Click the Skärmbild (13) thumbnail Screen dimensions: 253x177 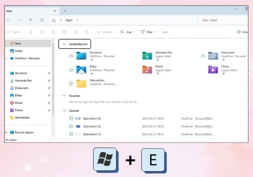pyautogui.click(x=78, y=118)
